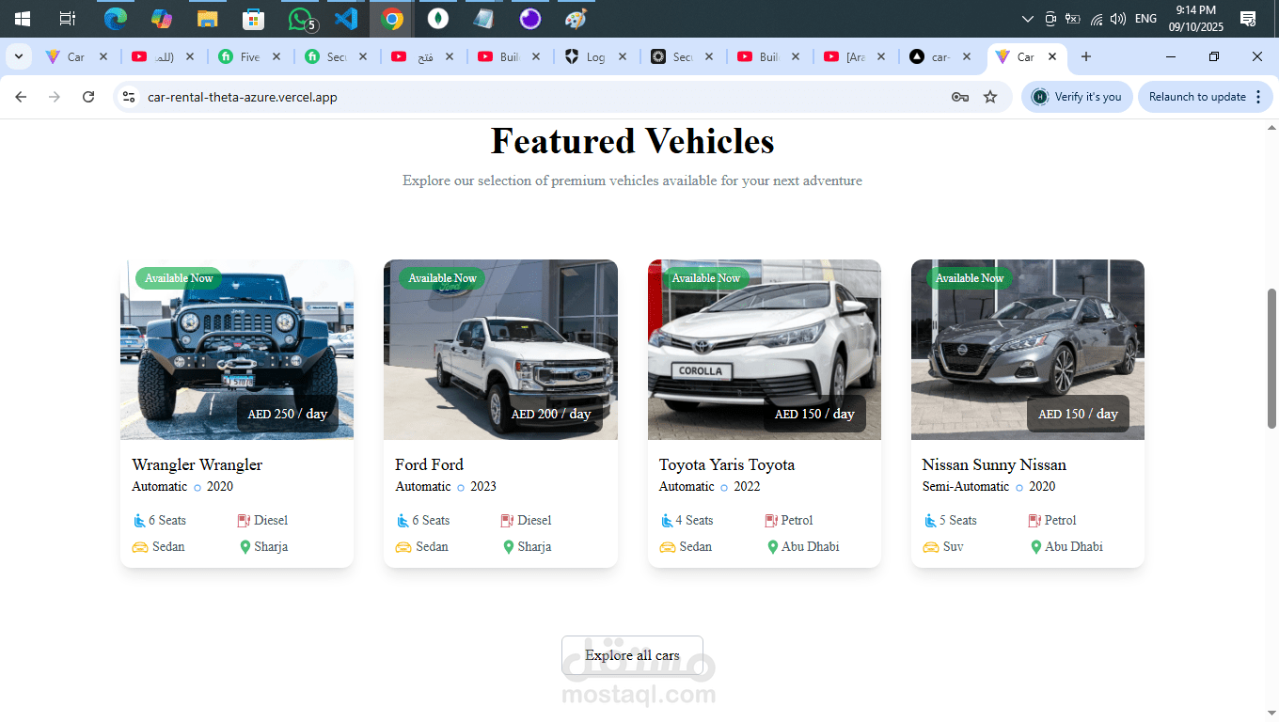Viewport: 1279px width, 722px height.
Task: Open Copilot from the taskbar
Action: [161, 19]
